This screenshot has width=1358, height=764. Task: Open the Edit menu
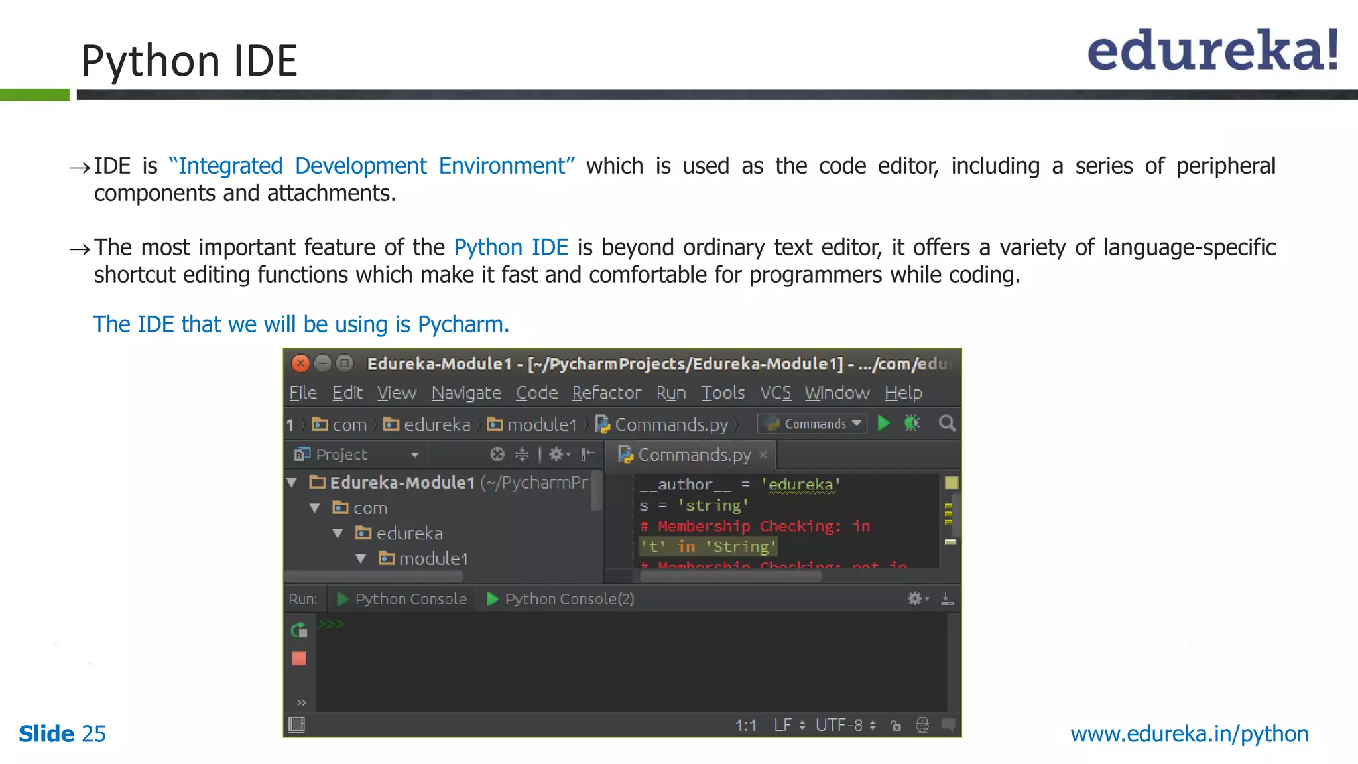click(x=347, y=393)
